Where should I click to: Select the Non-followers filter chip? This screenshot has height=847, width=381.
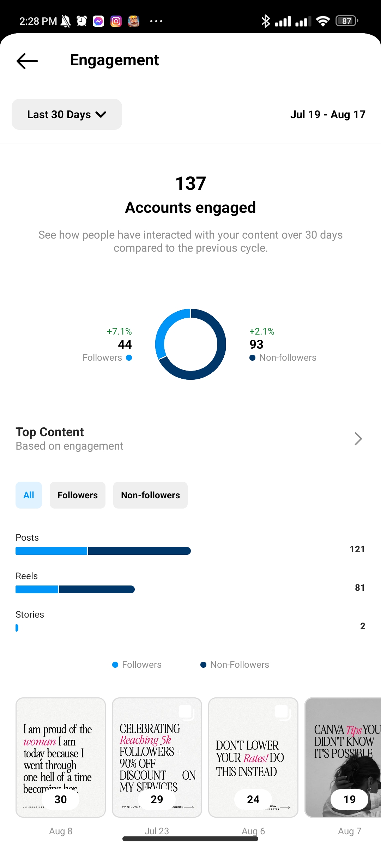[150, 495]
